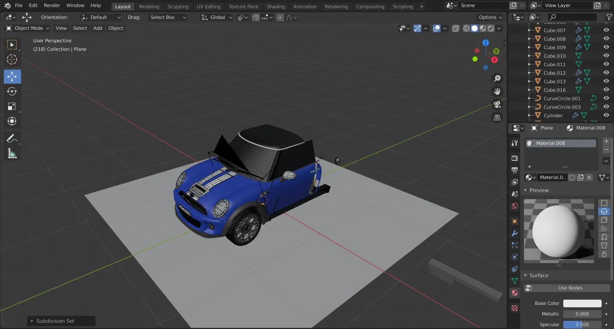The width and height of the screenshot is (614, 329).
Task: Enable snapping via the magnet icon
Action: pos(255,17)
